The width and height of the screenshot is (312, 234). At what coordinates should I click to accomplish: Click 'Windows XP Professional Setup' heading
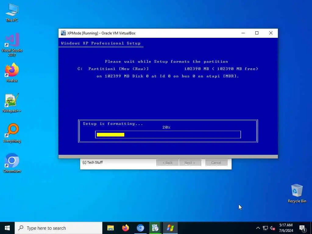coord(101,43)
